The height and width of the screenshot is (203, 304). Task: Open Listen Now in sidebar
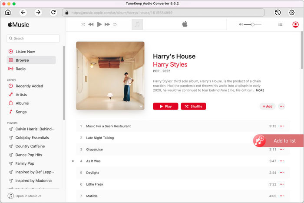pos(31,52)
